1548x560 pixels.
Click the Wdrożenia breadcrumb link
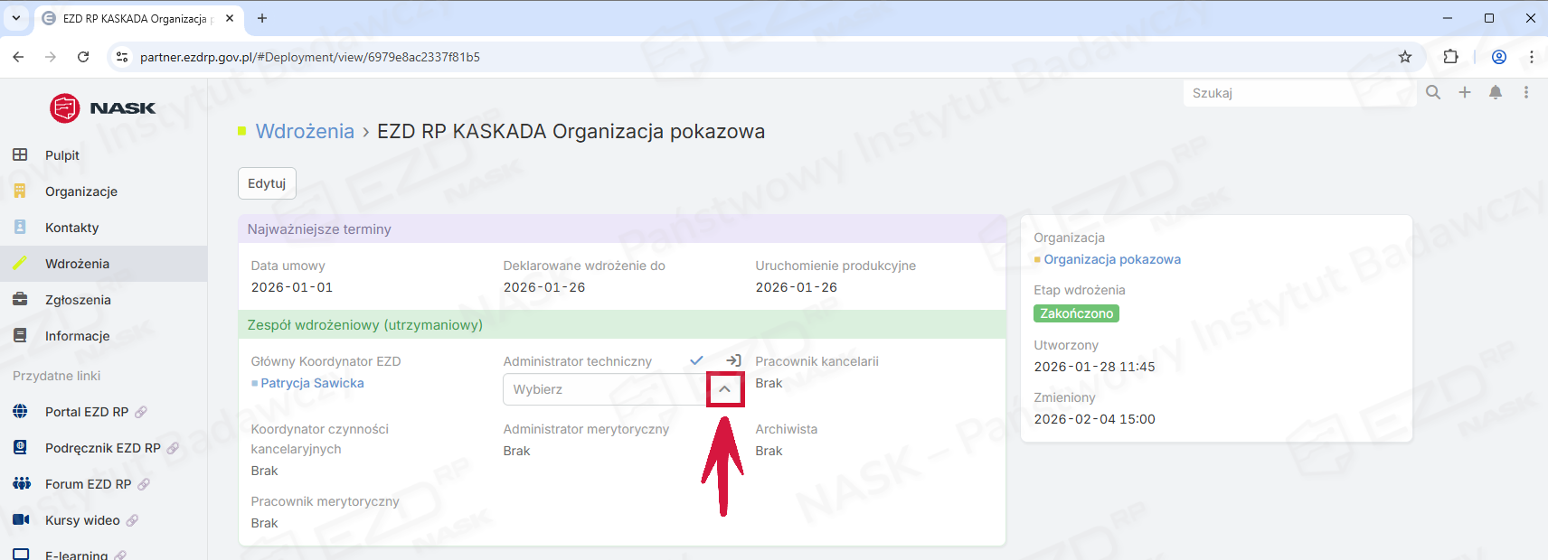(305, 131)
